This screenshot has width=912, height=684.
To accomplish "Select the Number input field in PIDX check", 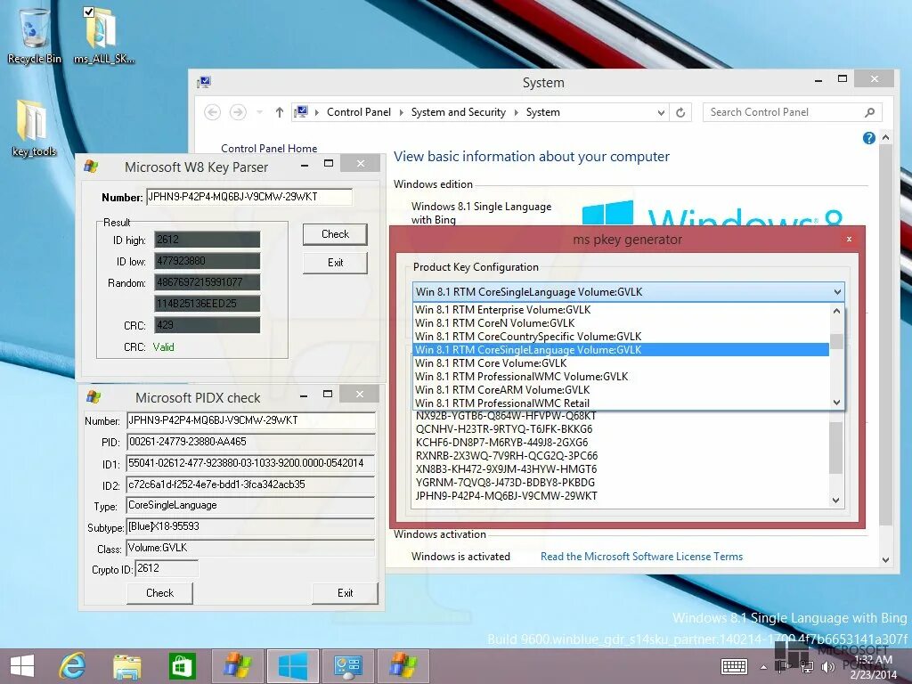I will tap(250, 420).
